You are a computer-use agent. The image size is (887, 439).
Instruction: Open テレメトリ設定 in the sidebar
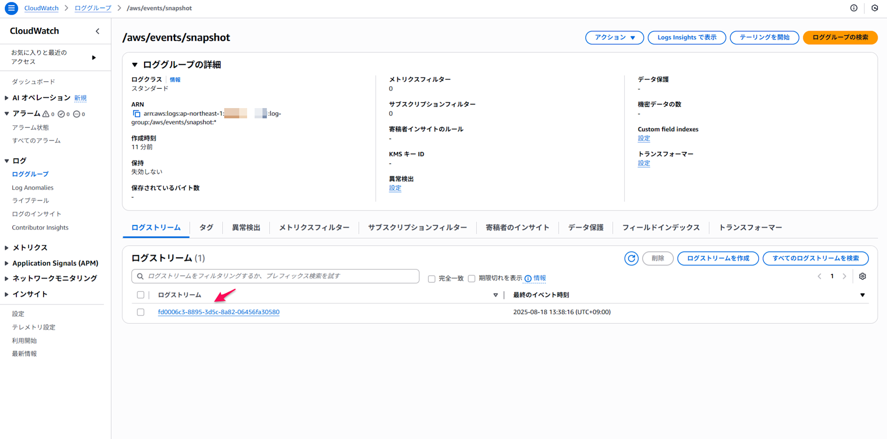(x=34, y=327)
